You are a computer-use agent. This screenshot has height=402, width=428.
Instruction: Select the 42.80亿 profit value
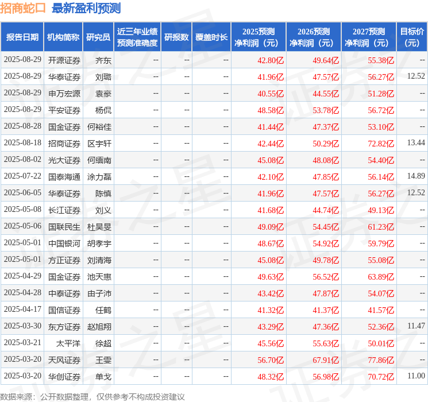(271, 60)
